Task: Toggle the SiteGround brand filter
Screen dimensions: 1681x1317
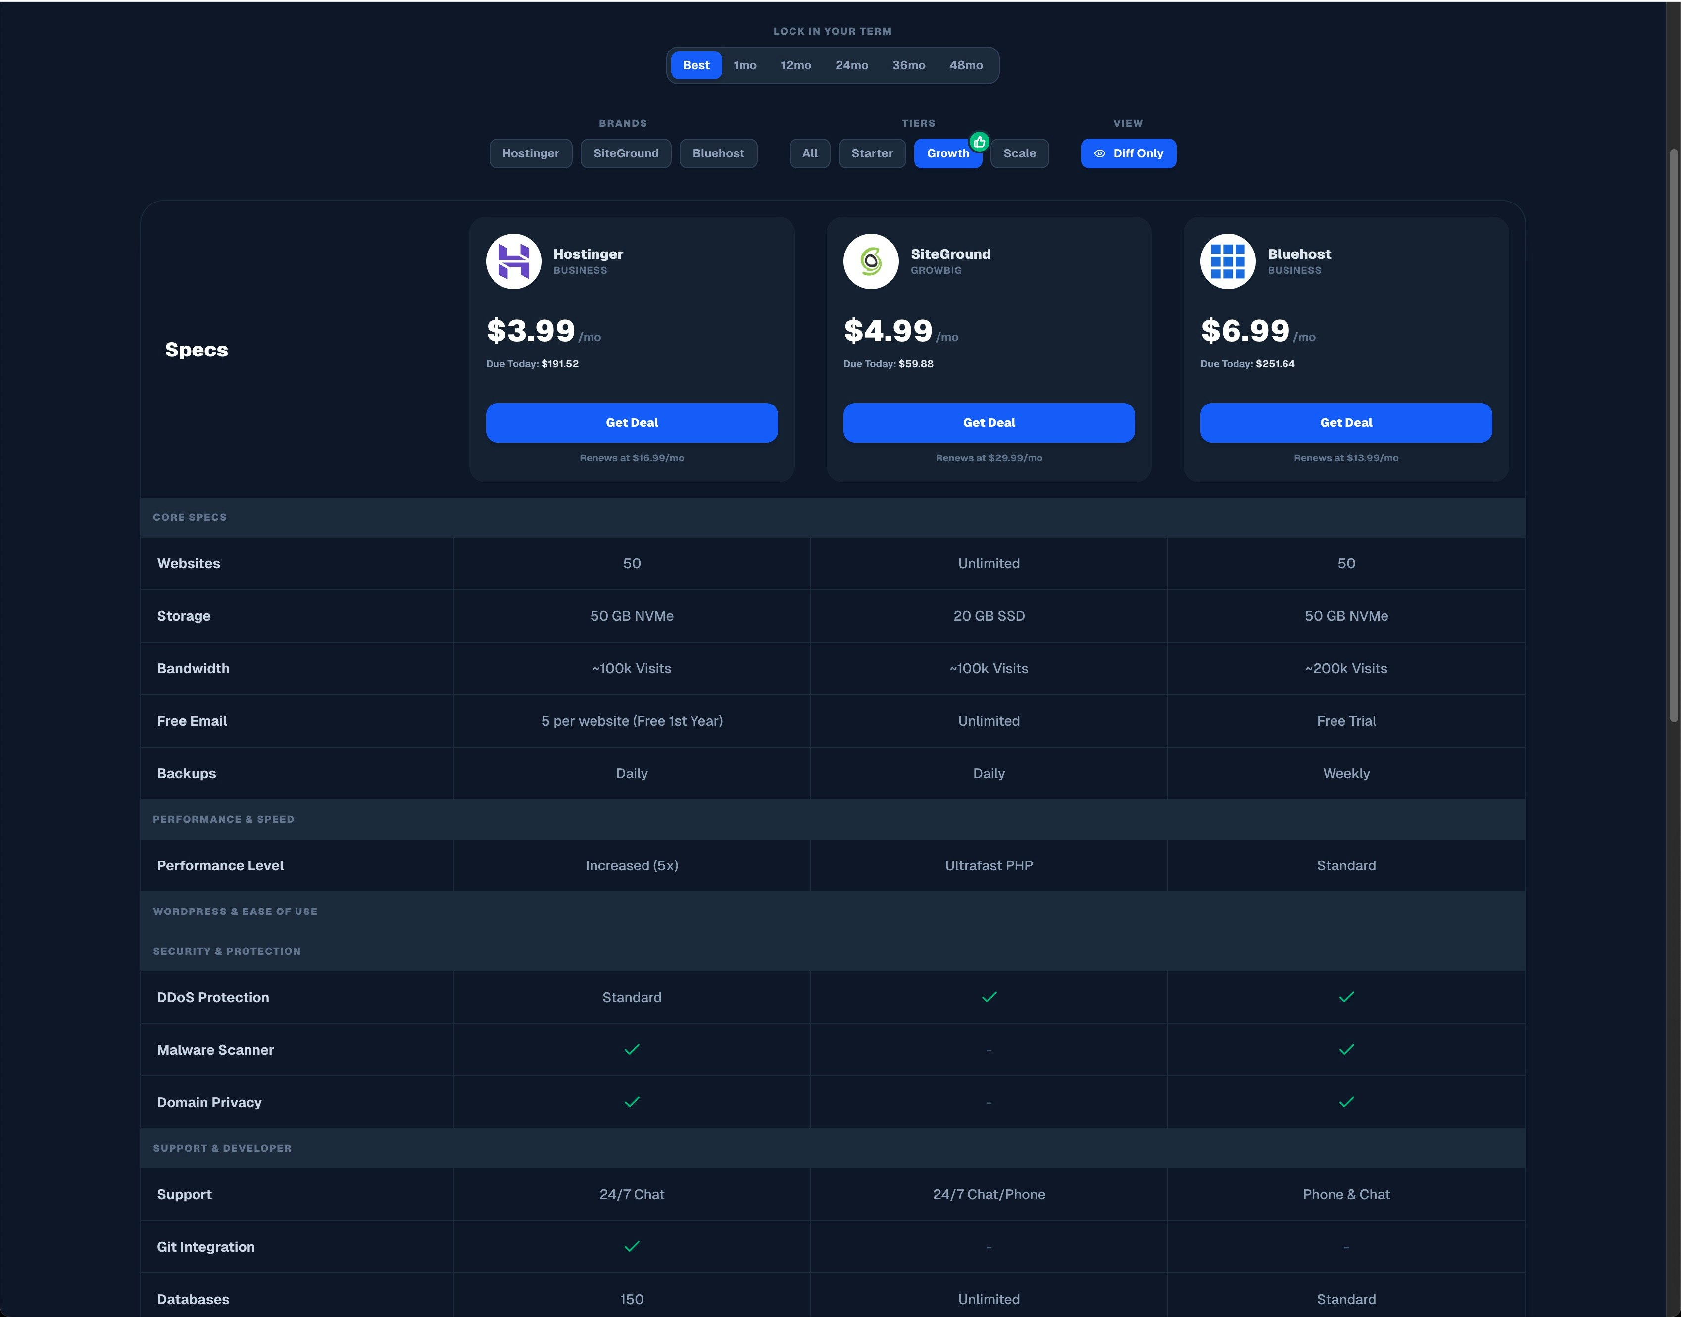Action: 625,153
